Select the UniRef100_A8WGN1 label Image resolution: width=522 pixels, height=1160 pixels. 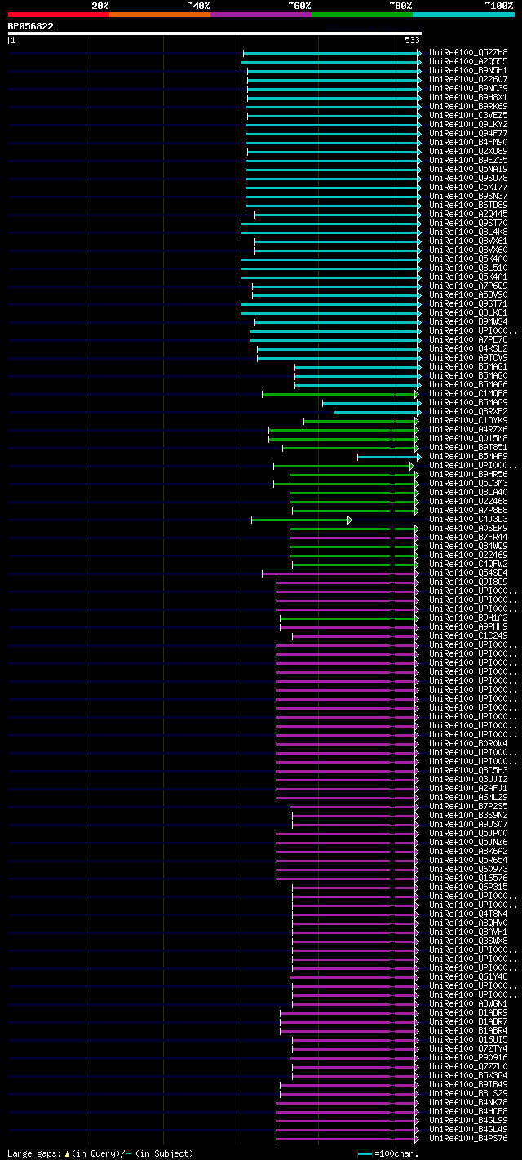pyautogui.click(x=468, y=1003)
